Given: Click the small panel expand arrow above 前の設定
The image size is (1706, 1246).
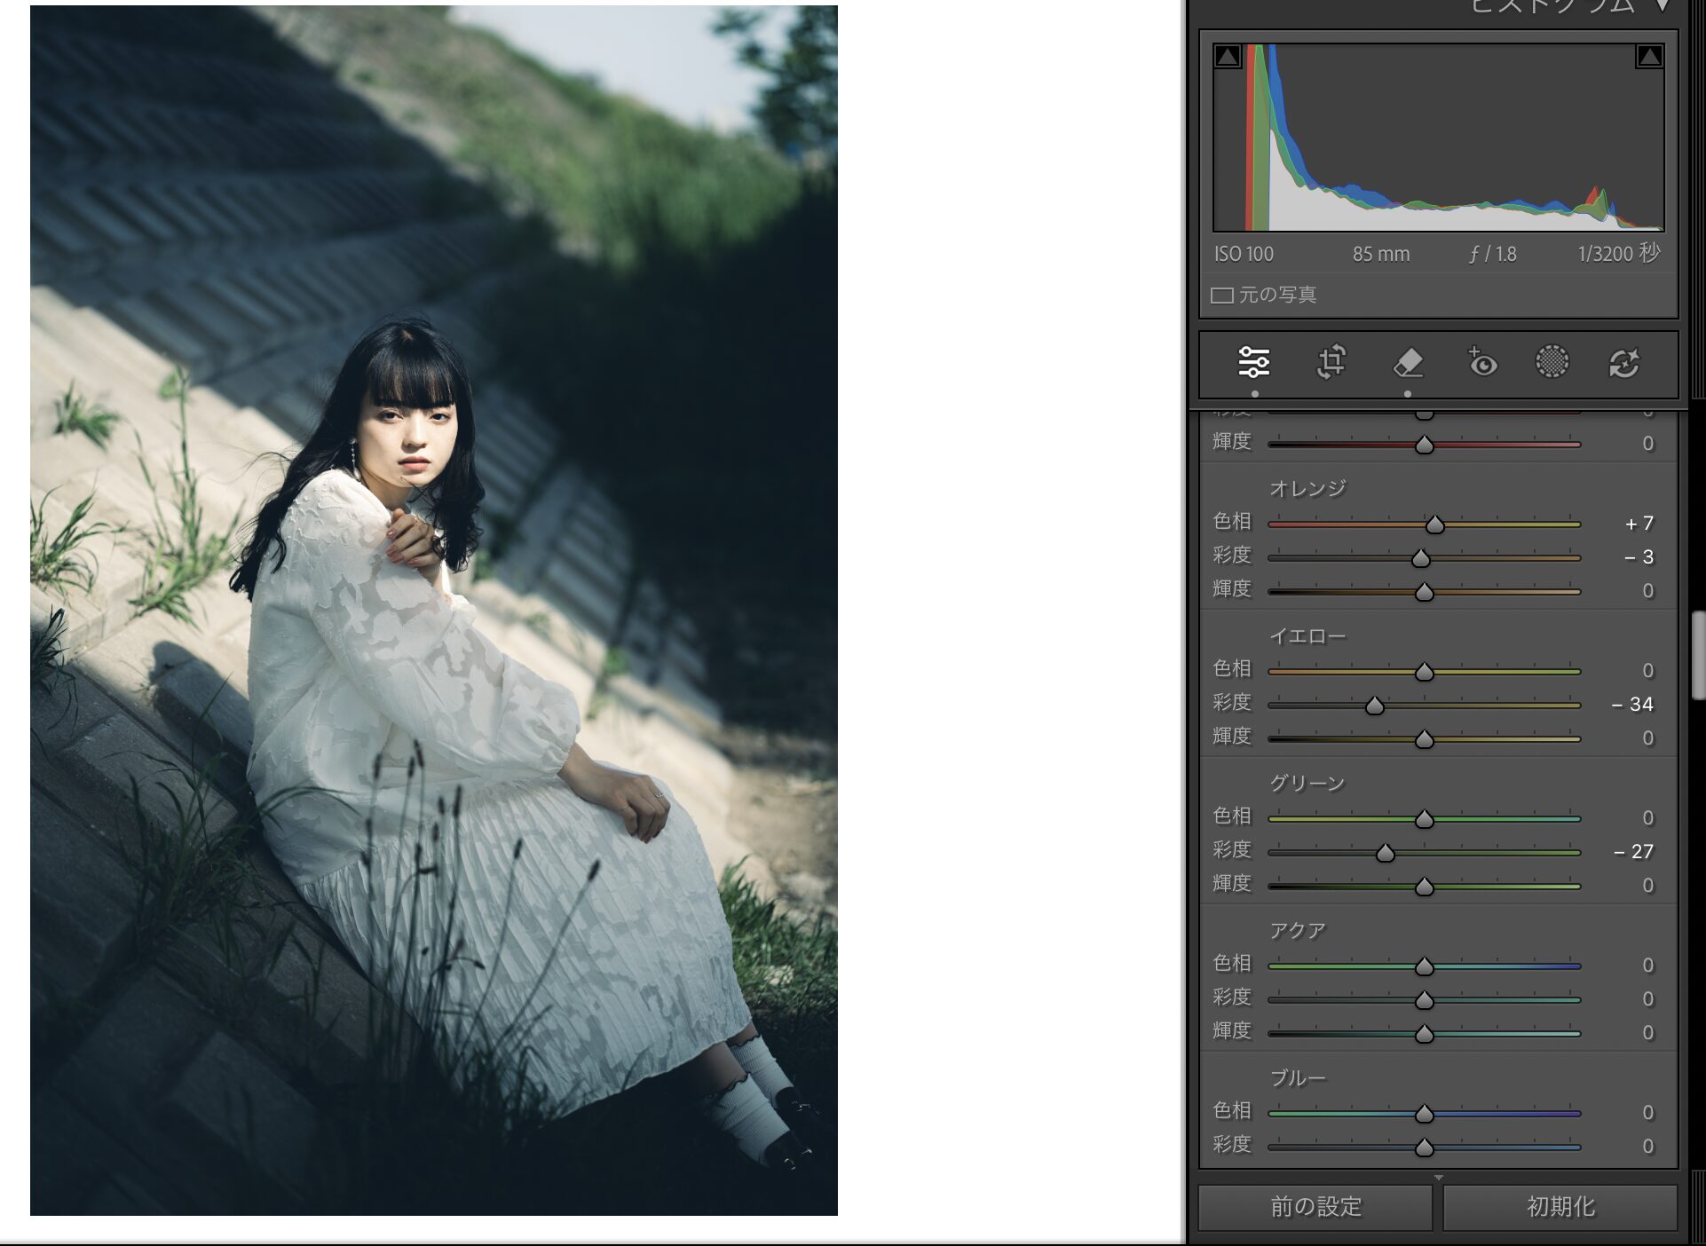Looking at the screenshot, I should pyautogui.click(x=1439, y=1178).
